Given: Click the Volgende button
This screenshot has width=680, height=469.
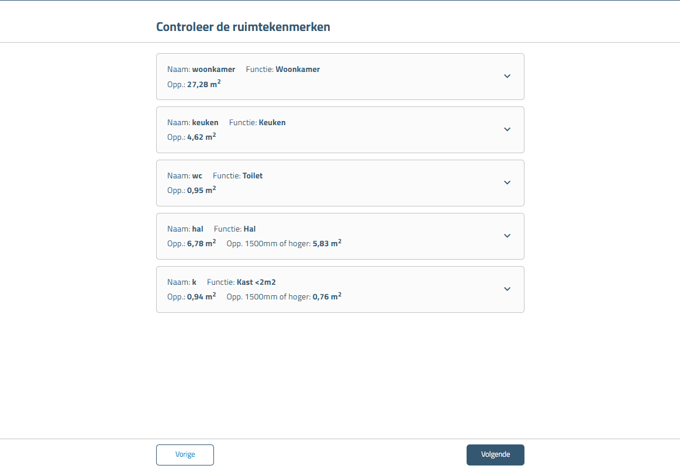Looking at the screenshot, I should tap(495, 454).
